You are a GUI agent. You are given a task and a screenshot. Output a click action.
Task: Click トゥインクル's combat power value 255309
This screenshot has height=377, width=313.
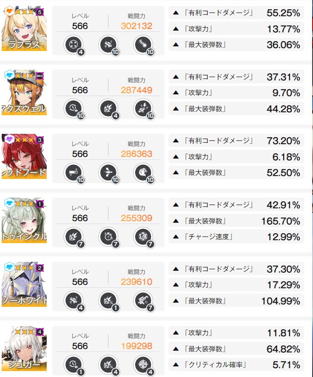coord(136,218)
